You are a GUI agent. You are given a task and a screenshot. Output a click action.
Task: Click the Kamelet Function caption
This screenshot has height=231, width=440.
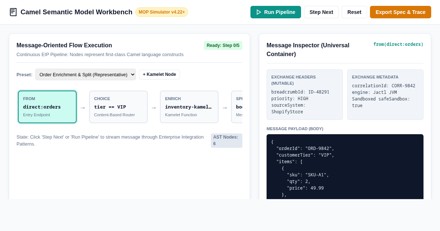[181, 115]
